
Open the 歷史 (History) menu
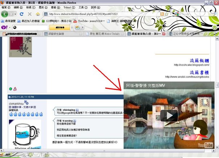[43, 7]
